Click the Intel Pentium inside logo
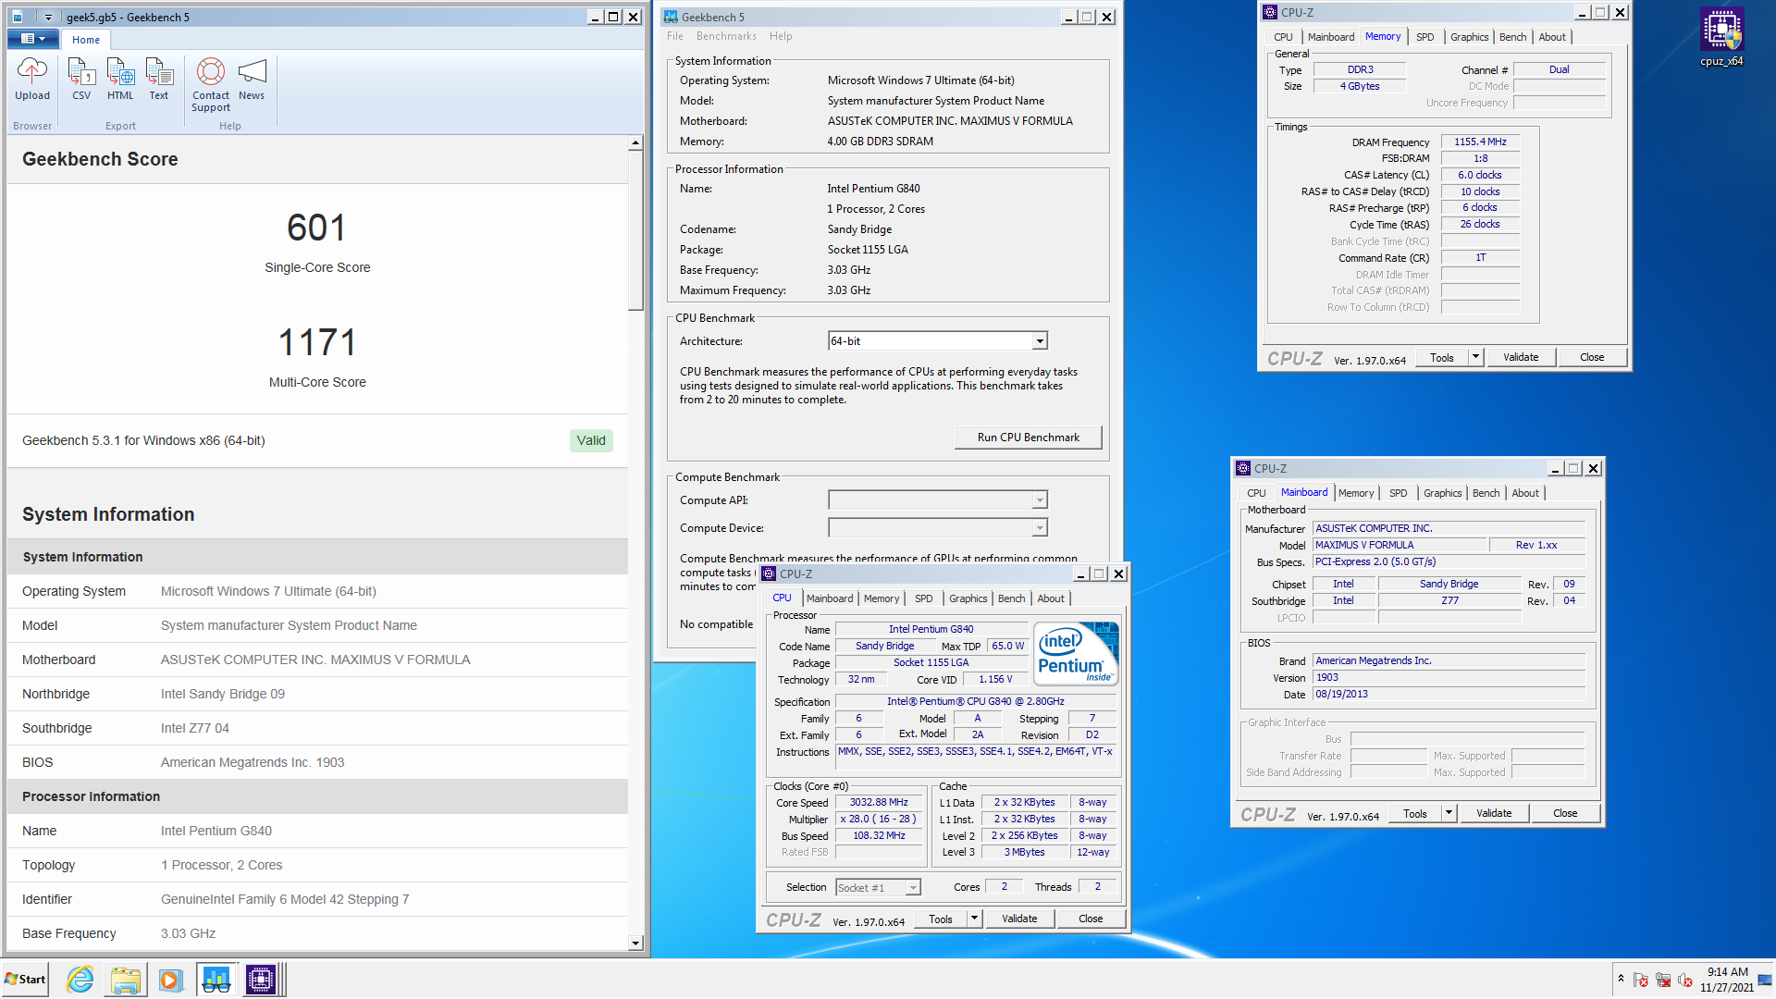Screen dimensions: 1776x999 (x=1077, y=654)
